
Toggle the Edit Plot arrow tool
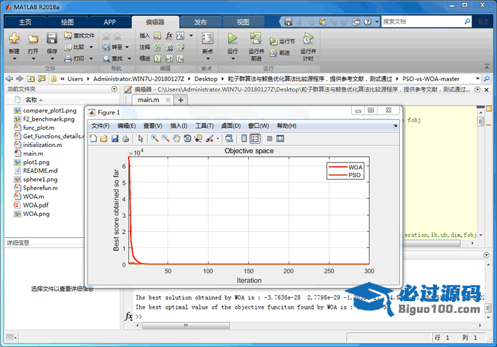tap(140, 139)
